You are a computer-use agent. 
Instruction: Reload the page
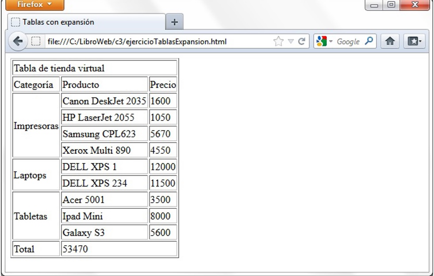pos(302,42)
